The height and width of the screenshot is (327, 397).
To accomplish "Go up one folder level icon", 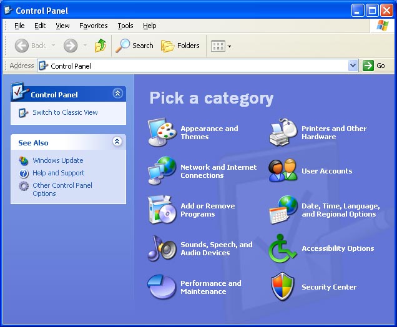I will click(100, 46).
